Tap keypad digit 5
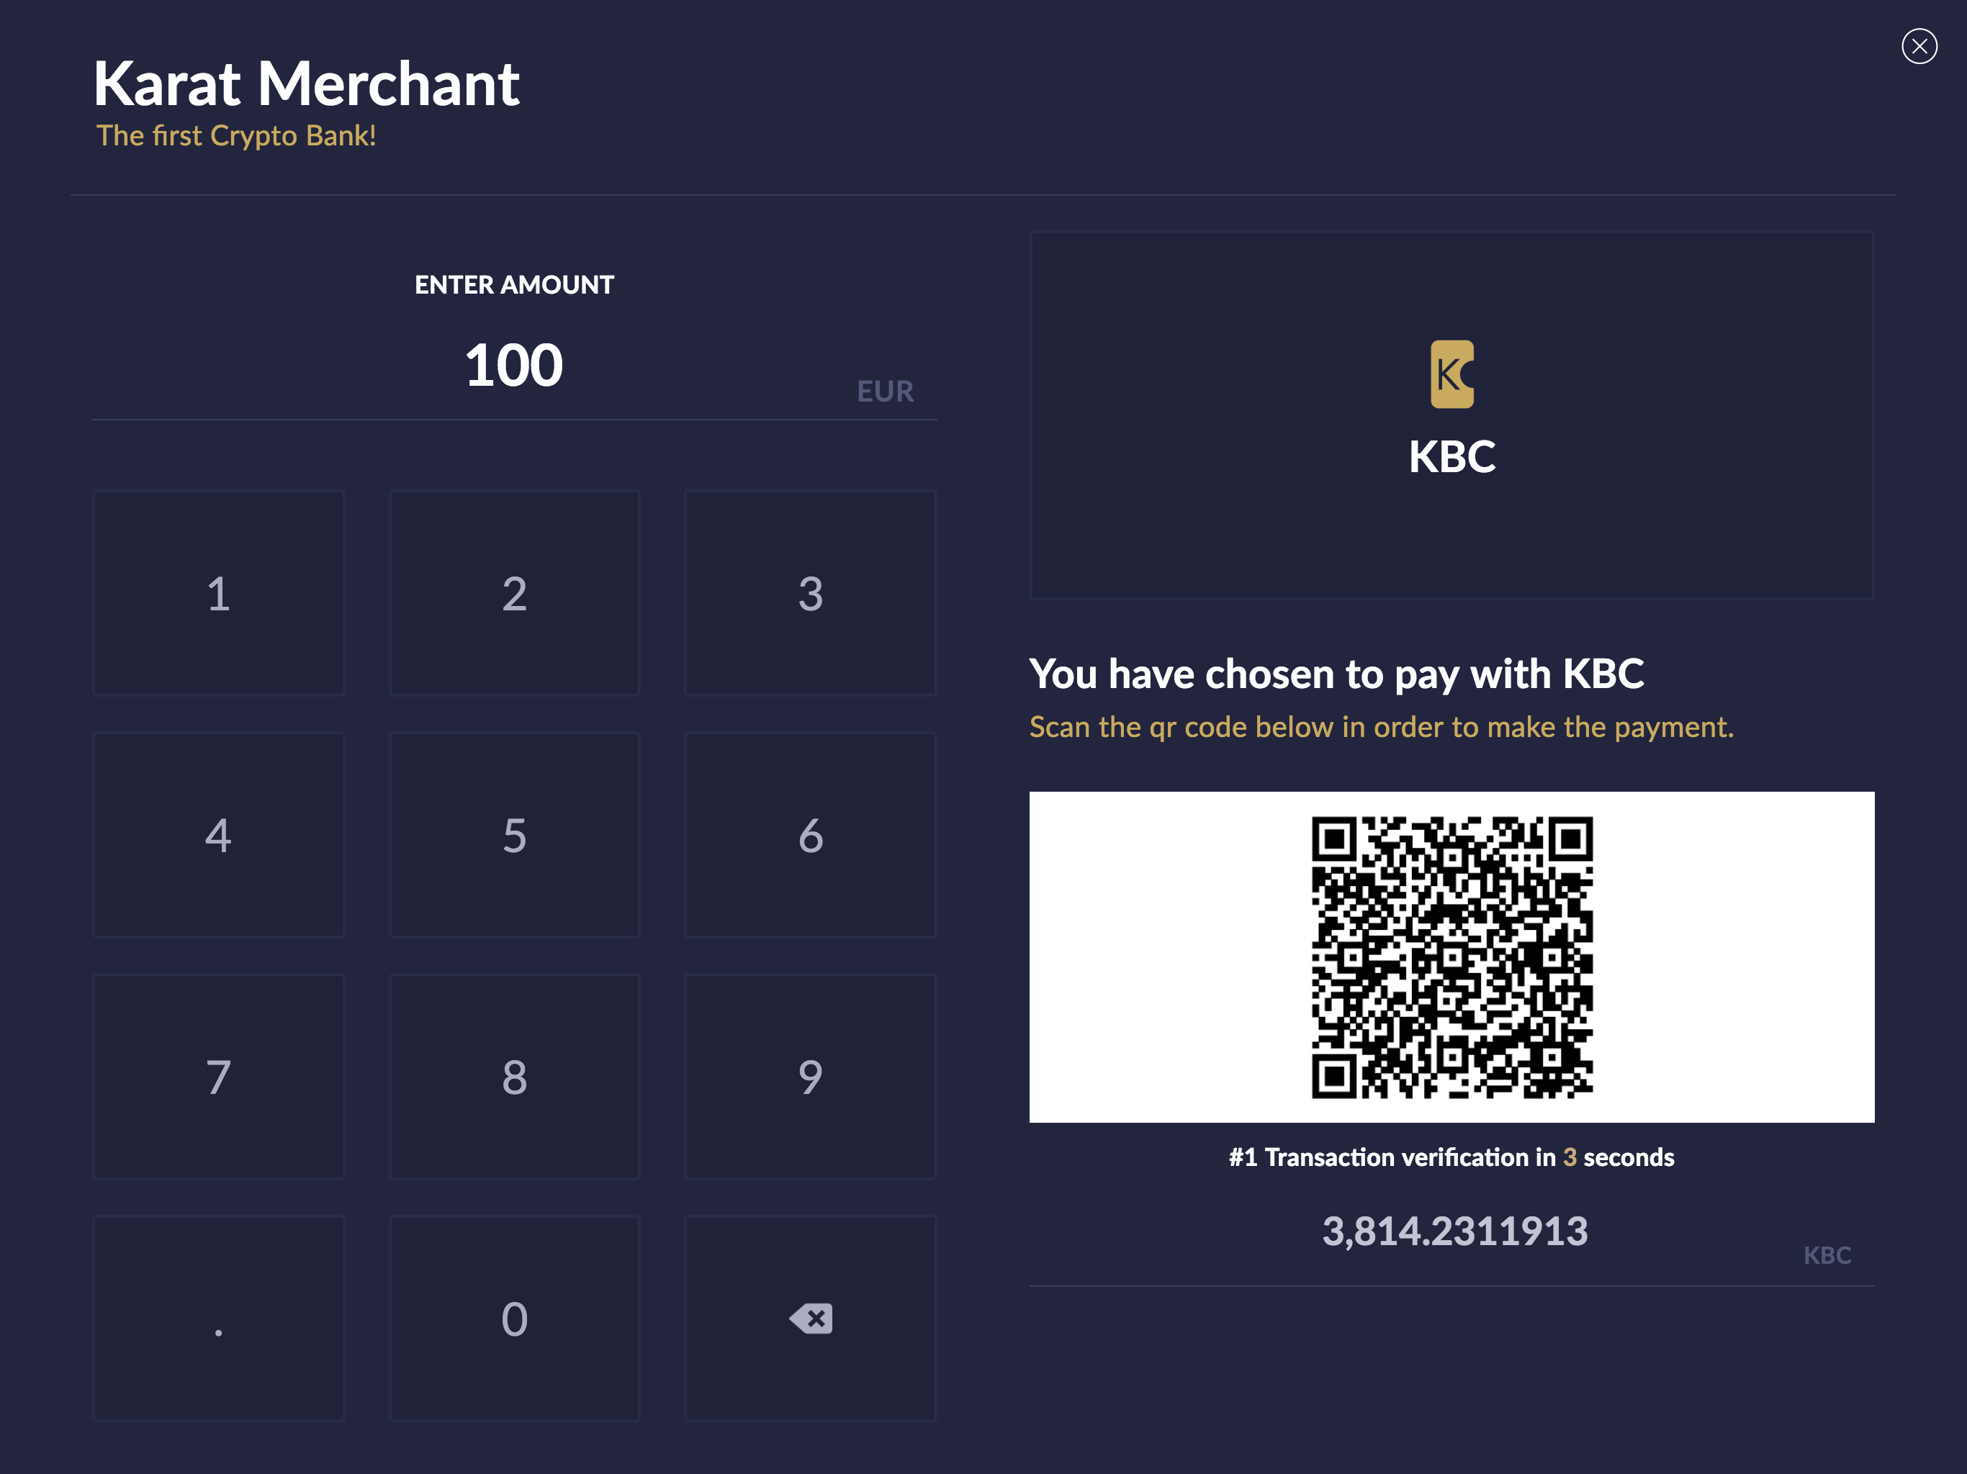Viewport: 1967px width, 1474px height. pos(515,835)
